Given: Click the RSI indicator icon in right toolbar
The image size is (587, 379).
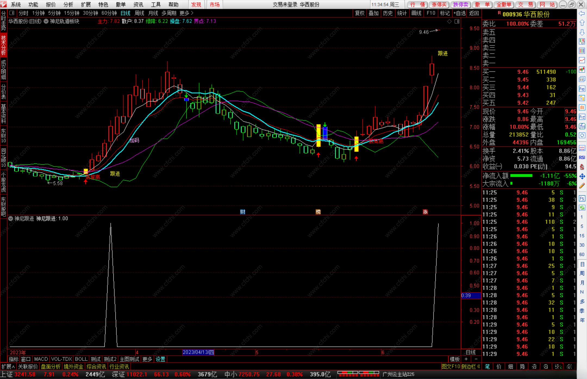Looking at the screenshot, I should (582, 158).
